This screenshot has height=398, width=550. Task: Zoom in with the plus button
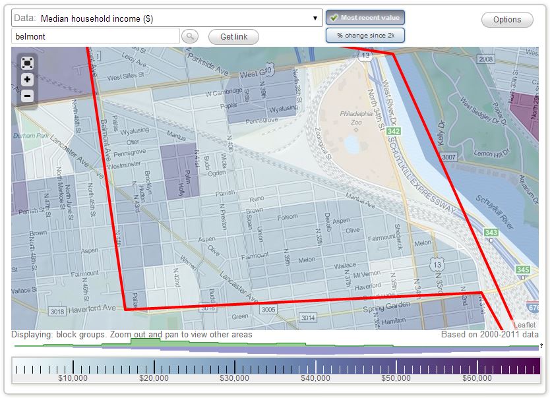[28, 80]
